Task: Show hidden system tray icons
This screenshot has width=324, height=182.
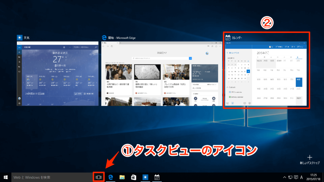Action: click(284, 177)
